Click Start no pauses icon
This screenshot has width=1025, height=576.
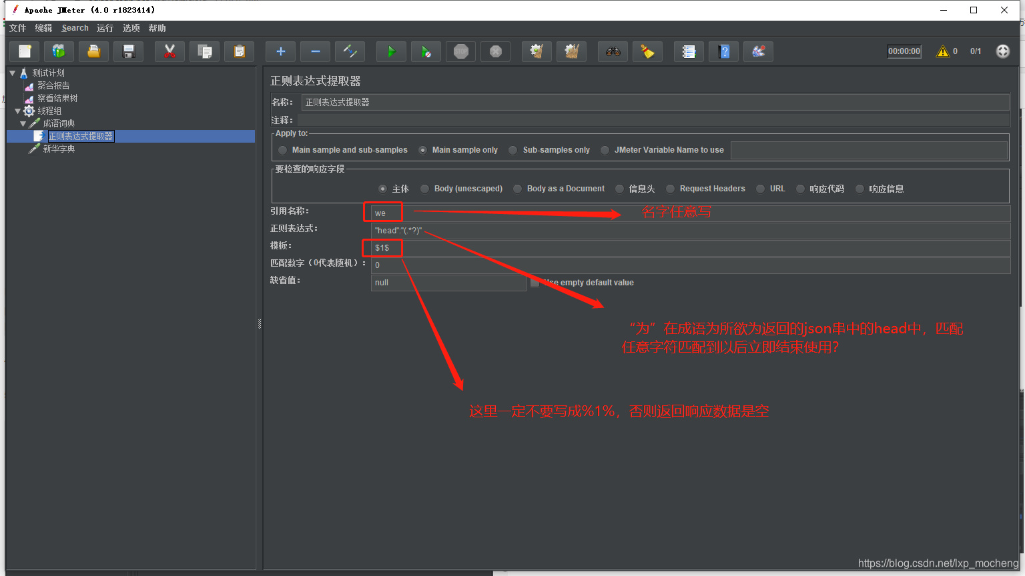[426, 51]
